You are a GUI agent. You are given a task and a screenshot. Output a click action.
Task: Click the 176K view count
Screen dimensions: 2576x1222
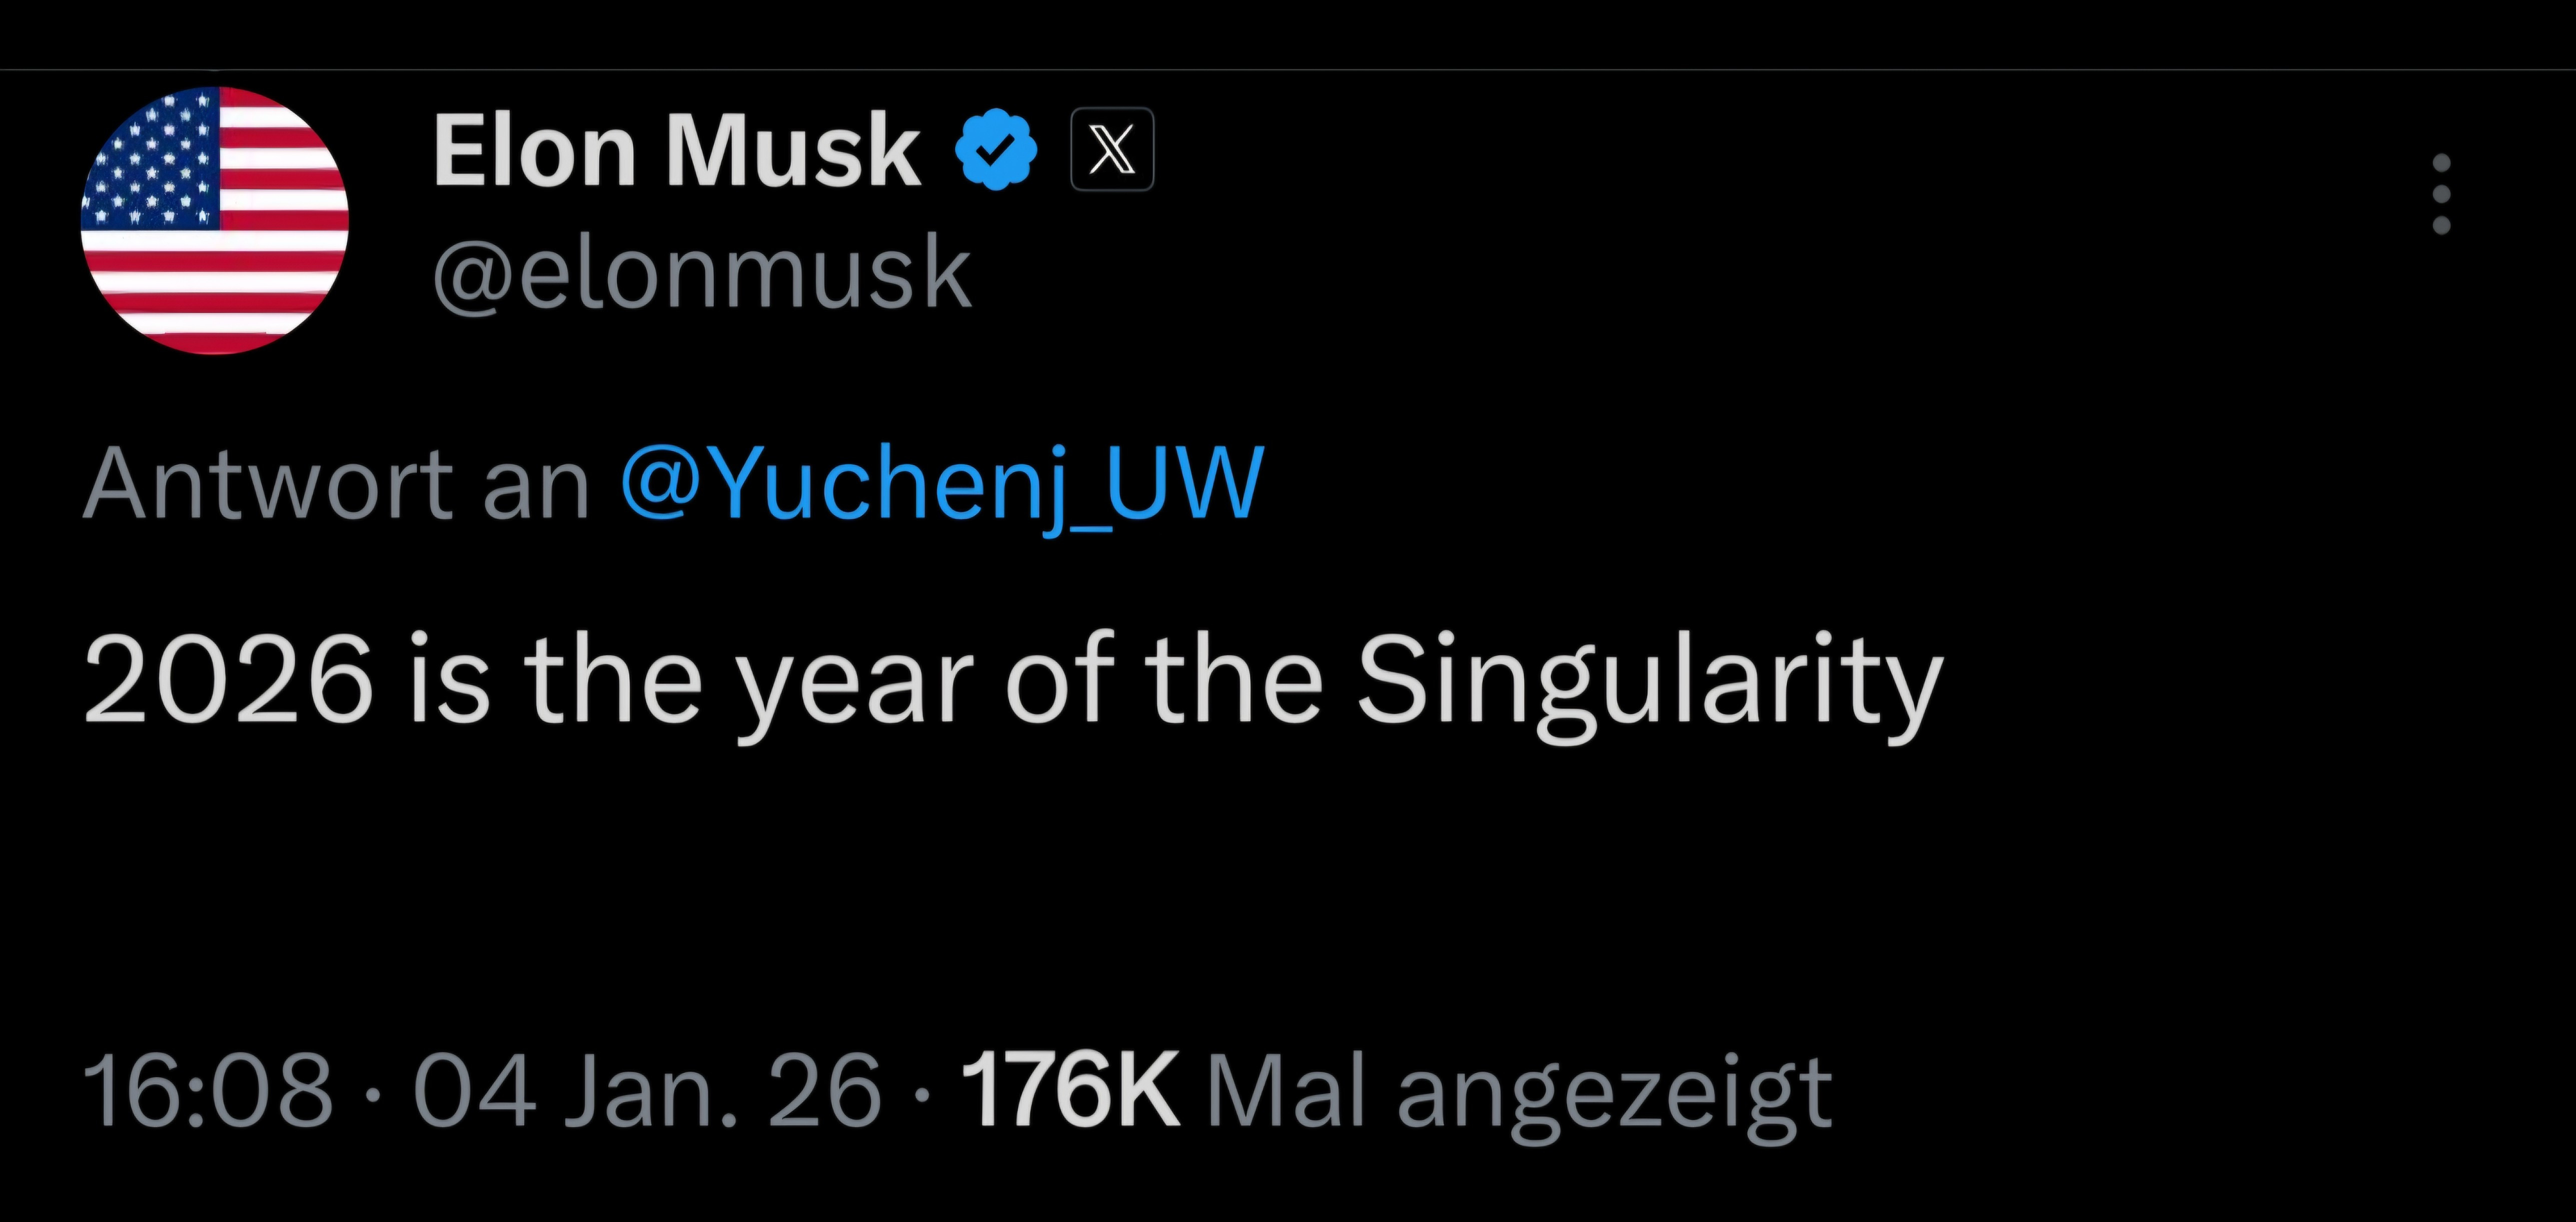click(1070, 1090)
